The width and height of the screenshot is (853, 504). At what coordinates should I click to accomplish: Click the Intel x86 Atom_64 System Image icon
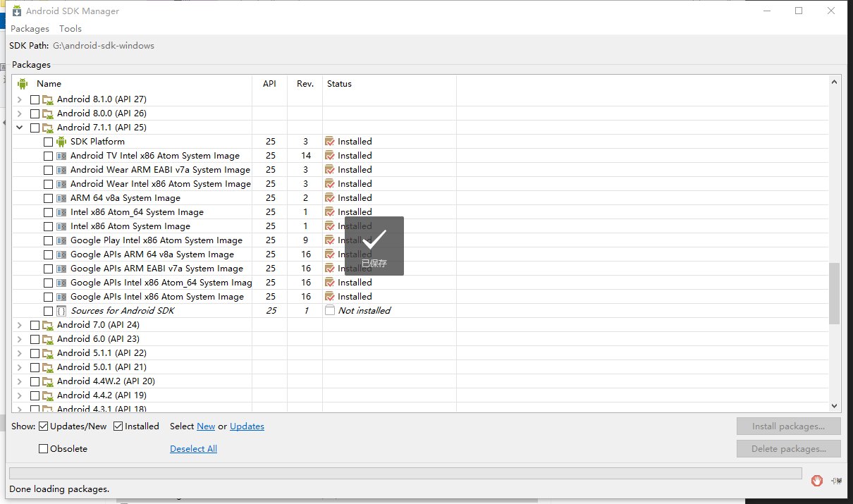pos(61,212)
